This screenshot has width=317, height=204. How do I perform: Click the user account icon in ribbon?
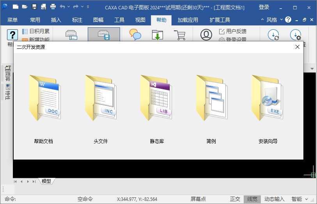[x=206, y=35]
